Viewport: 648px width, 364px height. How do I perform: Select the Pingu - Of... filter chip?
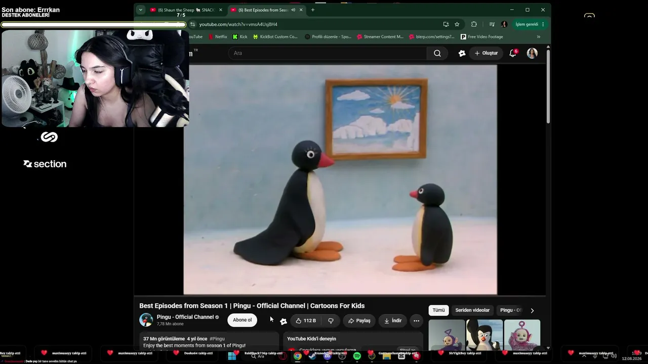click(x=510, y=310)
